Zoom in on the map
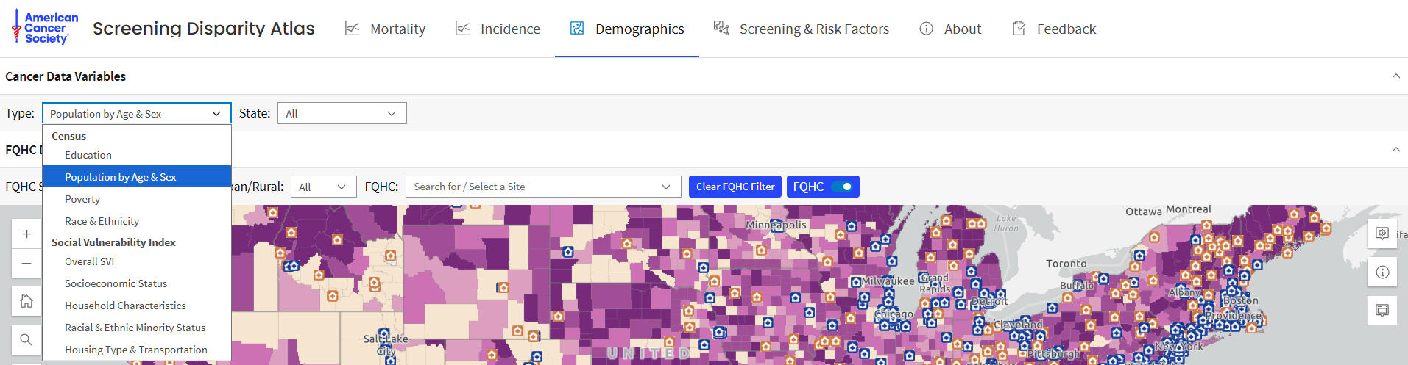Viewport: 1408px width, 365px height. pos(26,234)
